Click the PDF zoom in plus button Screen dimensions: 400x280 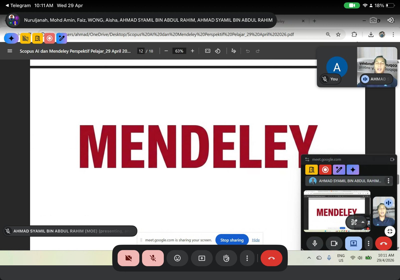point(192,51)
